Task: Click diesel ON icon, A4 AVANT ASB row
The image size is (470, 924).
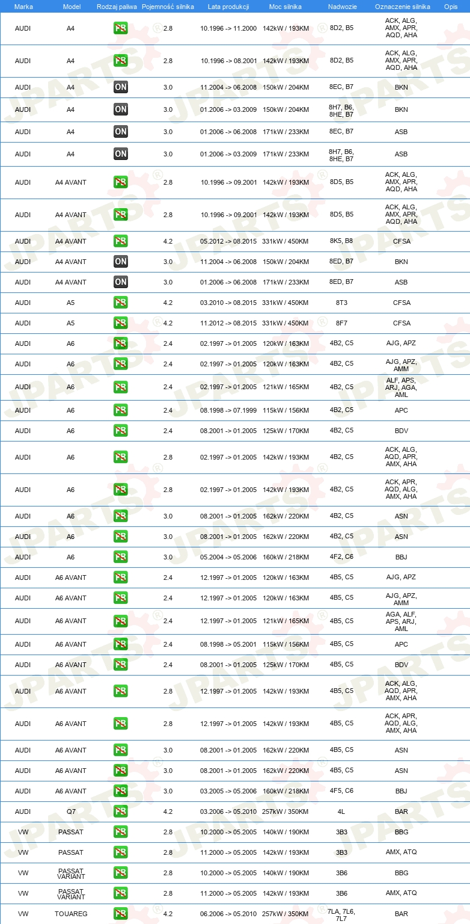Action: point(121,282)
